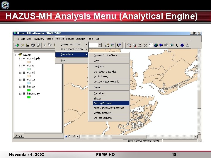This screenshot has height=158, width=211.
Task: Open the Parameters submenu
Action: coord(72,54)
